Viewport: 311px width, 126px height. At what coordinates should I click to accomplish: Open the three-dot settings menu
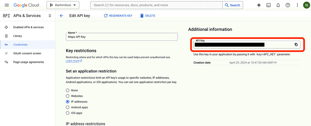pos(297,5)
